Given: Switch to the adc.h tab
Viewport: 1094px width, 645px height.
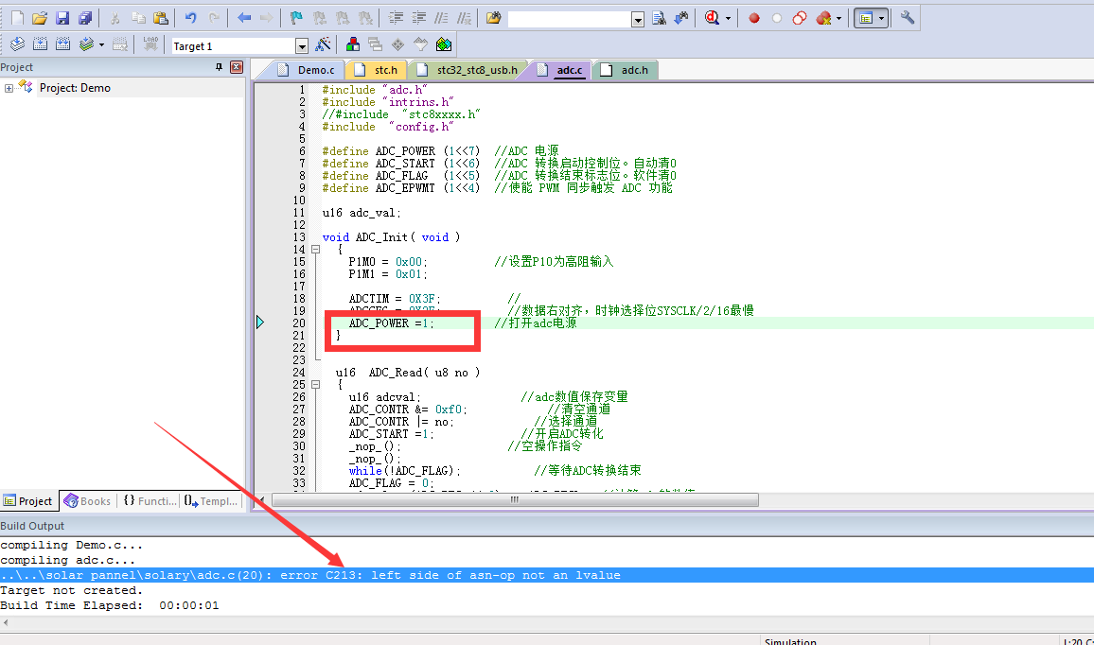Looking at the screenshot, I should pos(626,70).
